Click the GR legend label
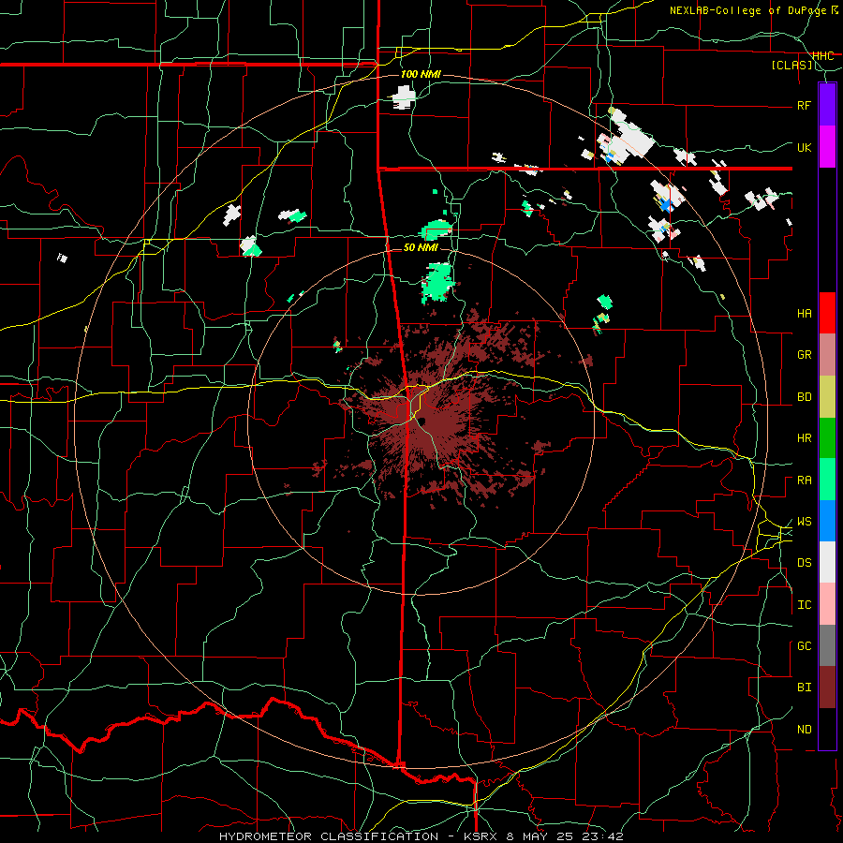Screen dimensions: 843x843 click(805, 355)
